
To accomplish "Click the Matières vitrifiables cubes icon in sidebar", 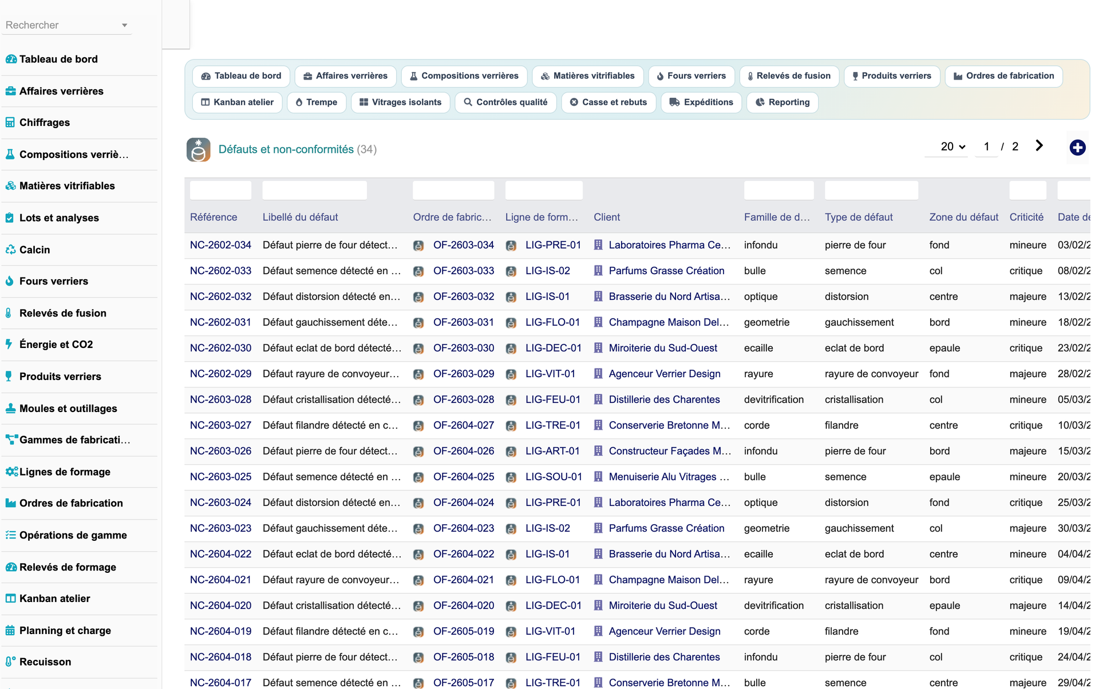I will (11, 185).
